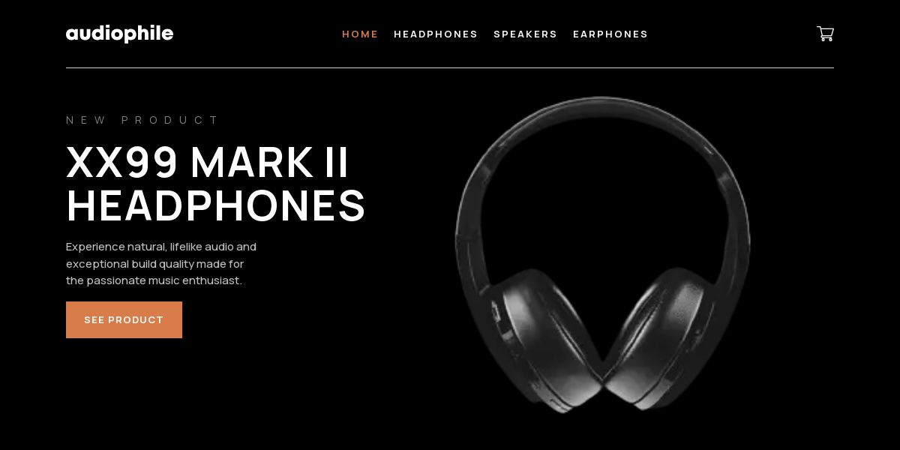The width and height of the screenshot is (900, 450).
Task: Click MARK II in the hero title
Action: pyautogui.click(x=270, y=162)
